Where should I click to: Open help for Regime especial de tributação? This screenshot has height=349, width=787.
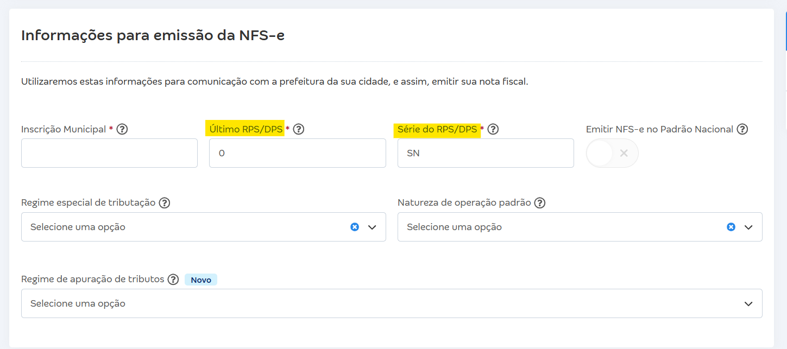coord(165,202)
